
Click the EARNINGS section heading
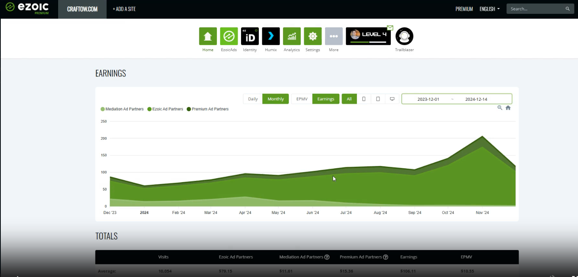111,73
